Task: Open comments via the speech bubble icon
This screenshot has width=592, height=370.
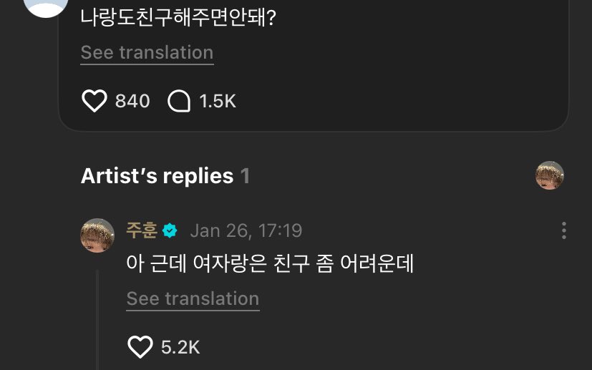Action: click(x=179, y=101)
